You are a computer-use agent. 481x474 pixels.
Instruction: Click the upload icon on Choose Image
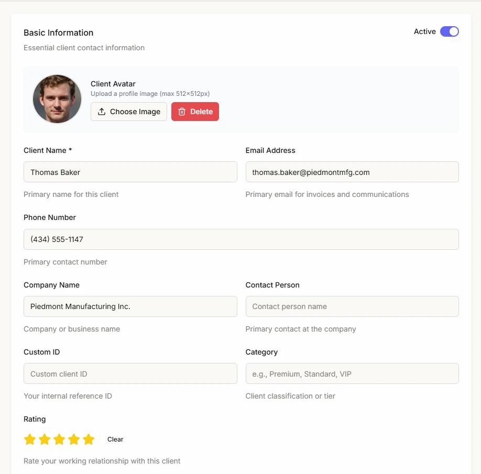point(101,111)
